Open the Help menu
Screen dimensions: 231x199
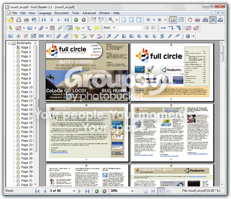coord(116,13)
